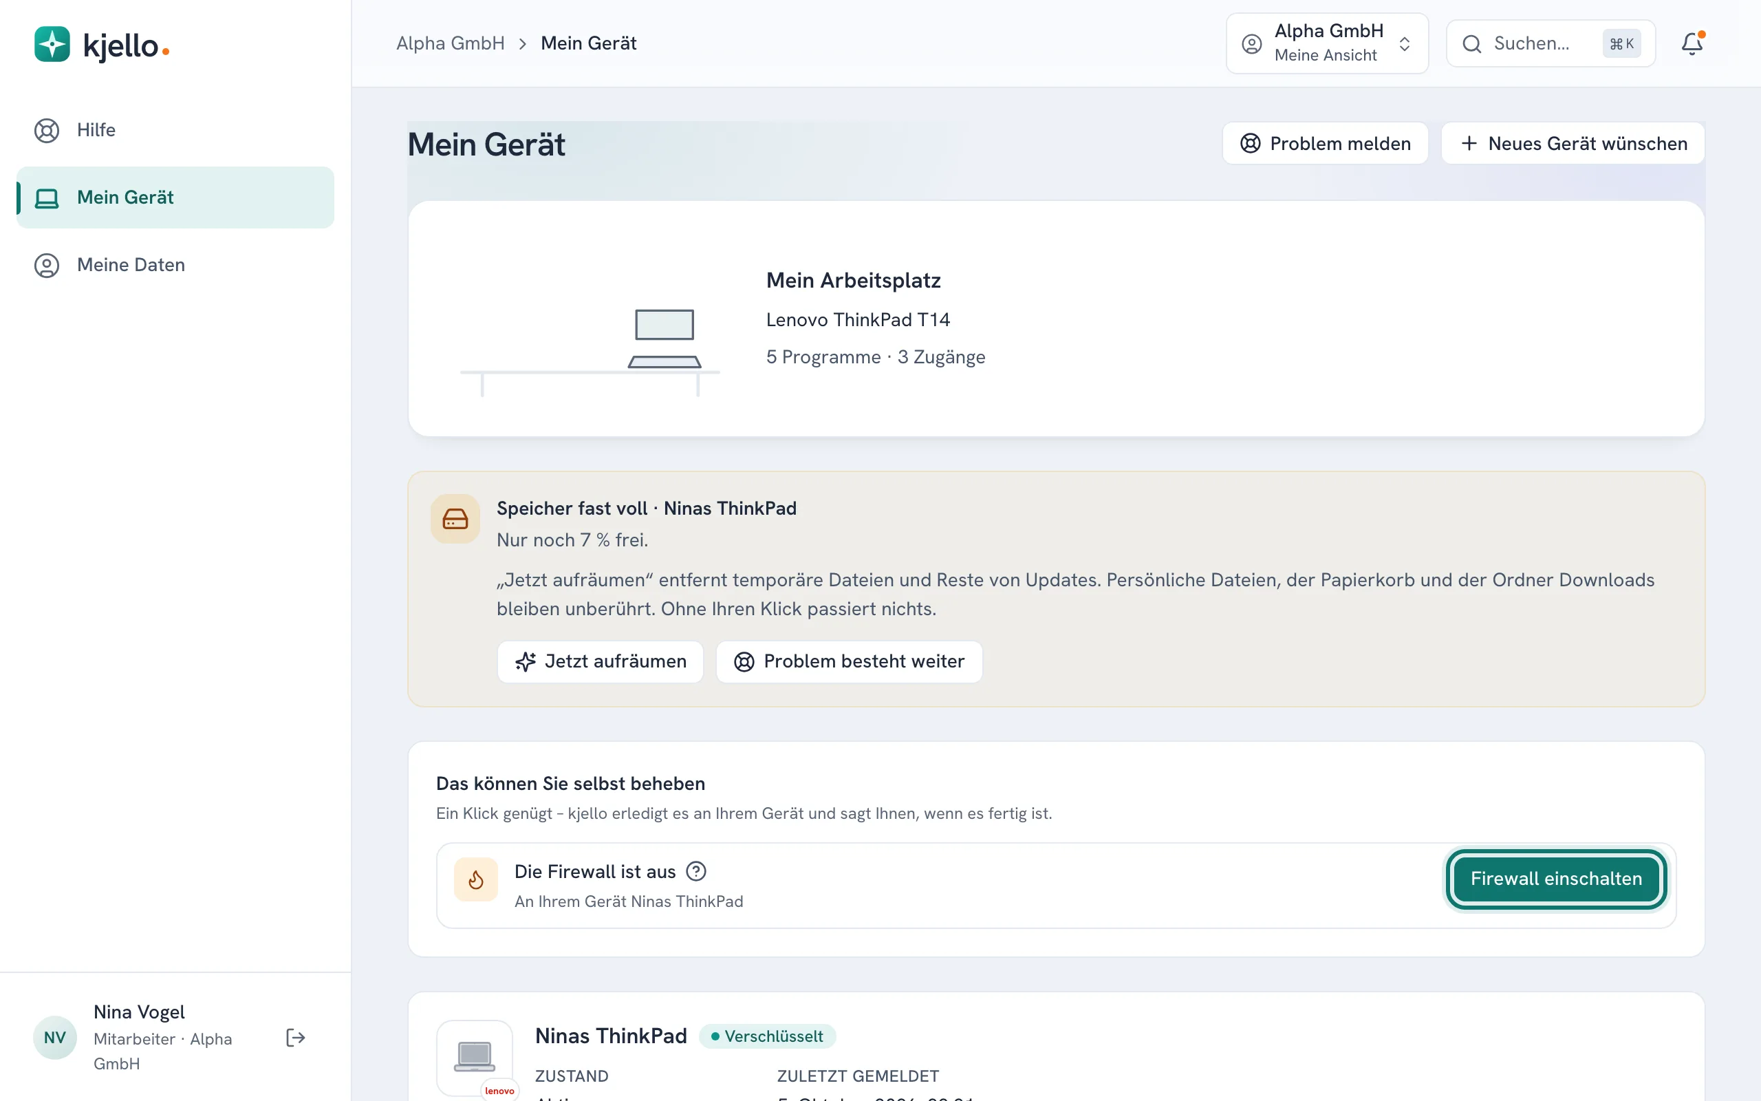Select Mein Gerät in the sidebar
Viewport: 1761px width, 1101px height.
tap(175, 197)
